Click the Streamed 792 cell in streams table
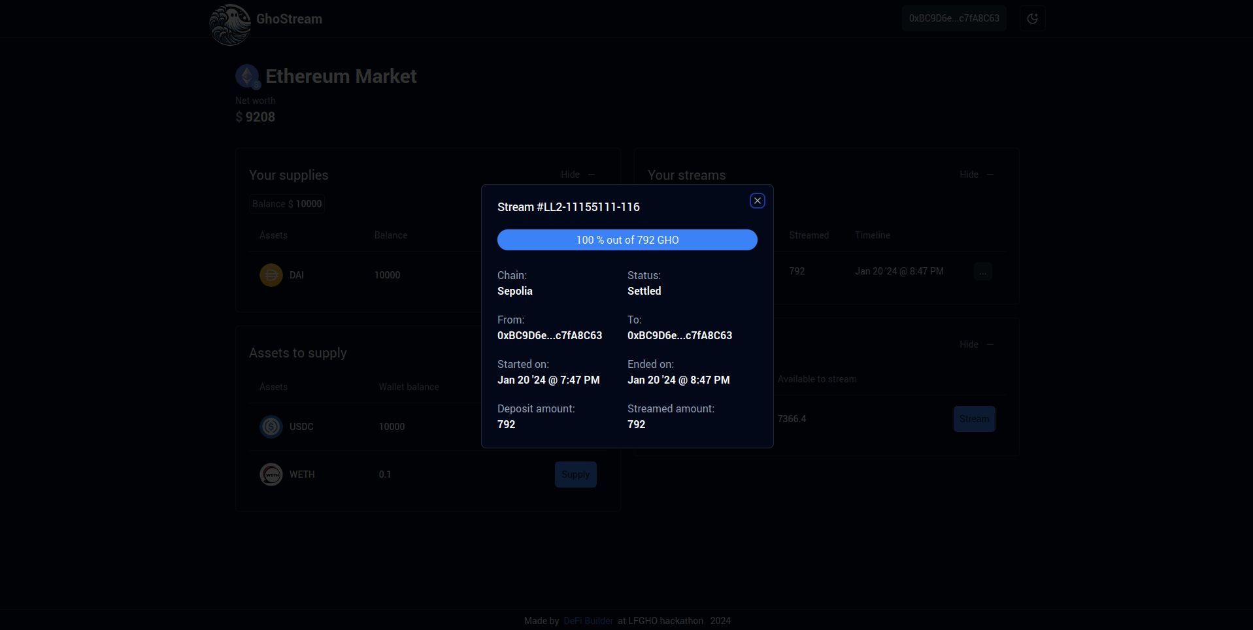The height and width of the screenshot is (630, 1253). (x=797, y=271)
